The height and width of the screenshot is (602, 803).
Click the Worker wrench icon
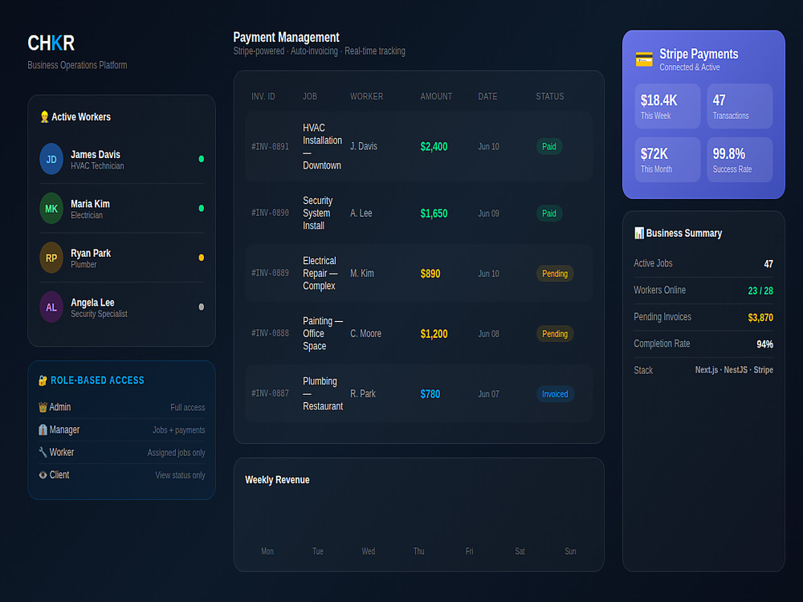[x=43, y=452]
